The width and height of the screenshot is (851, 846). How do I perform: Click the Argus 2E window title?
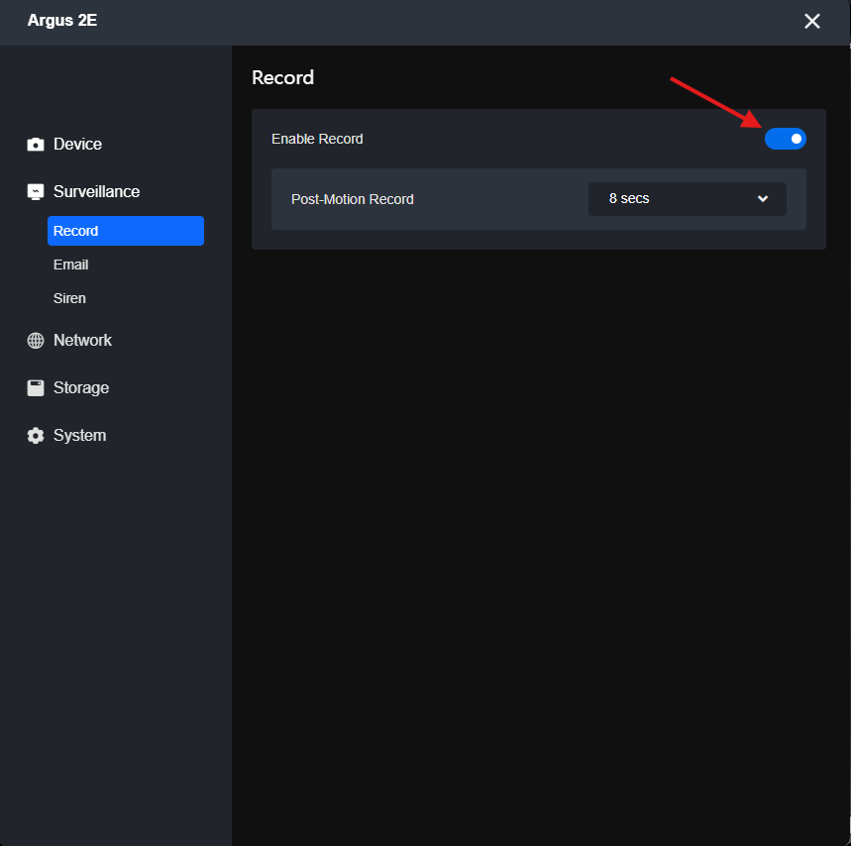point(61,20)
